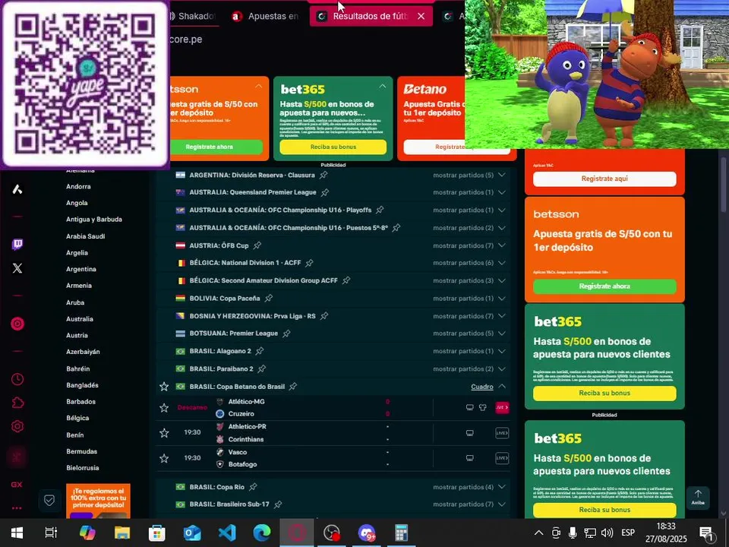
Task: Pin BOSNIA Y HERZEGOVINA Prva Liga - RS
Action: coord(324,316)
